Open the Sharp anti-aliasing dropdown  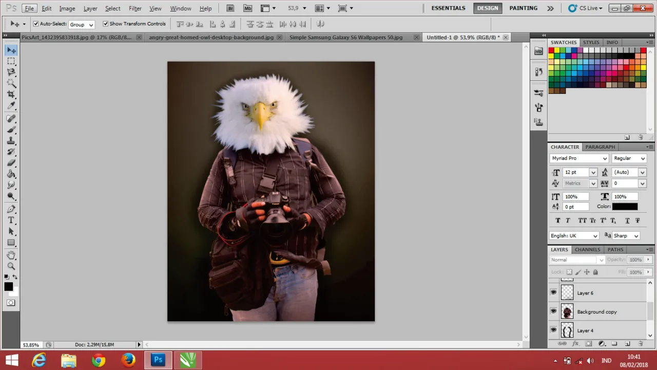tap(625, 236)
